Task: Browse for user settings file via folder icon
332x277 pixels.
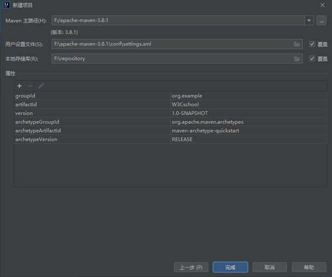Action: 297,44
